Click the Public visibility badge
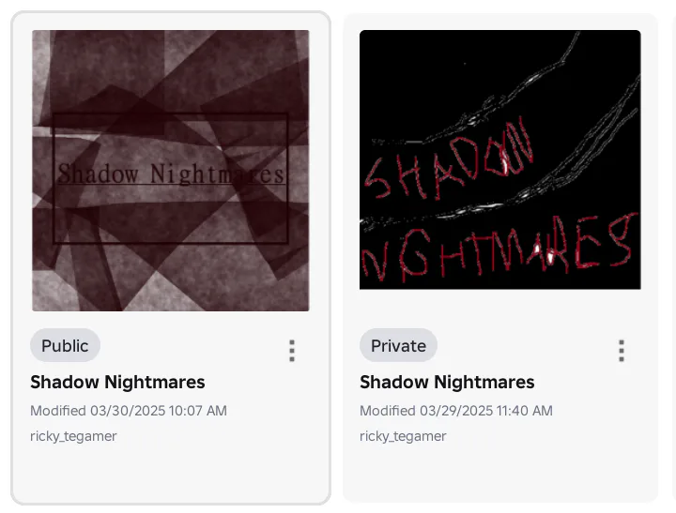Image resolution: width=676 pixels, height=513 pixels. coord(65,345)
